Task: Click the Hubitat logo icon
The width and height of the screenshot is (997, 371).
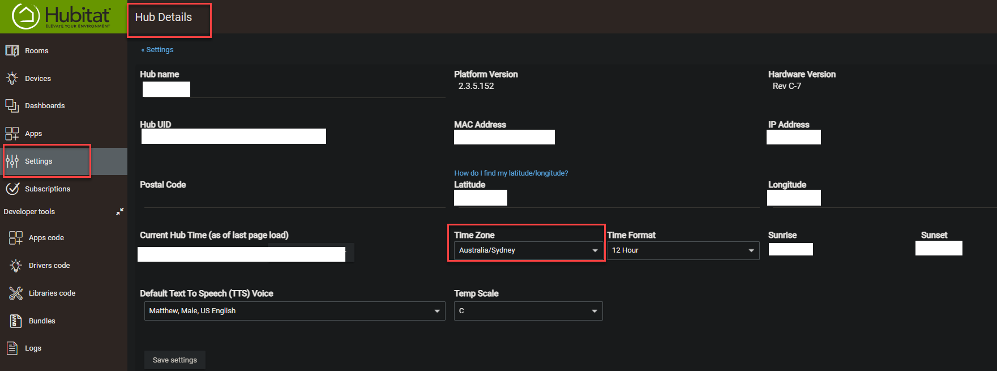Action: [26, 16]
